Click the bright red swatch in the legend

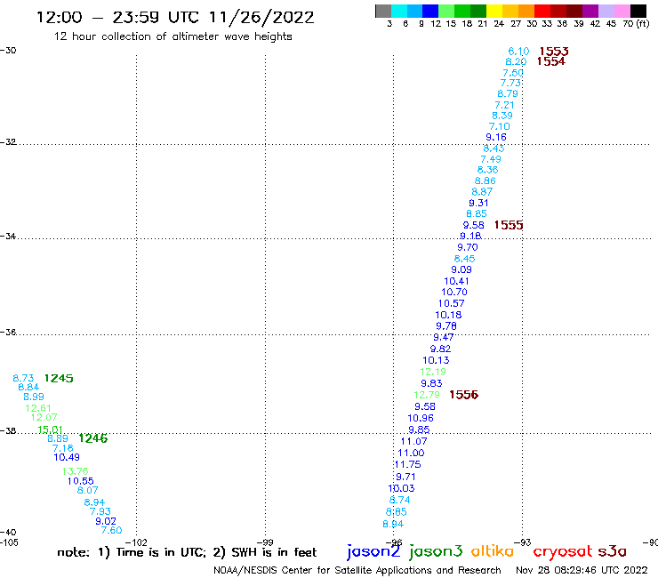542,11
